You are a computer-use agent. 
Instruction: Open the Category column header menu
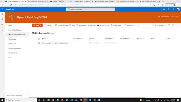(x=139, y=39)
